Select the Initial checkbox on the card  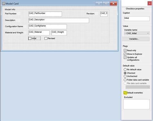(30, 38)
